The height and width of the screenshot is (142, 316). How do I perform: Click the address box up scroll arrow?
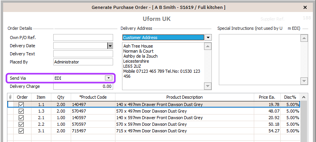208,46
